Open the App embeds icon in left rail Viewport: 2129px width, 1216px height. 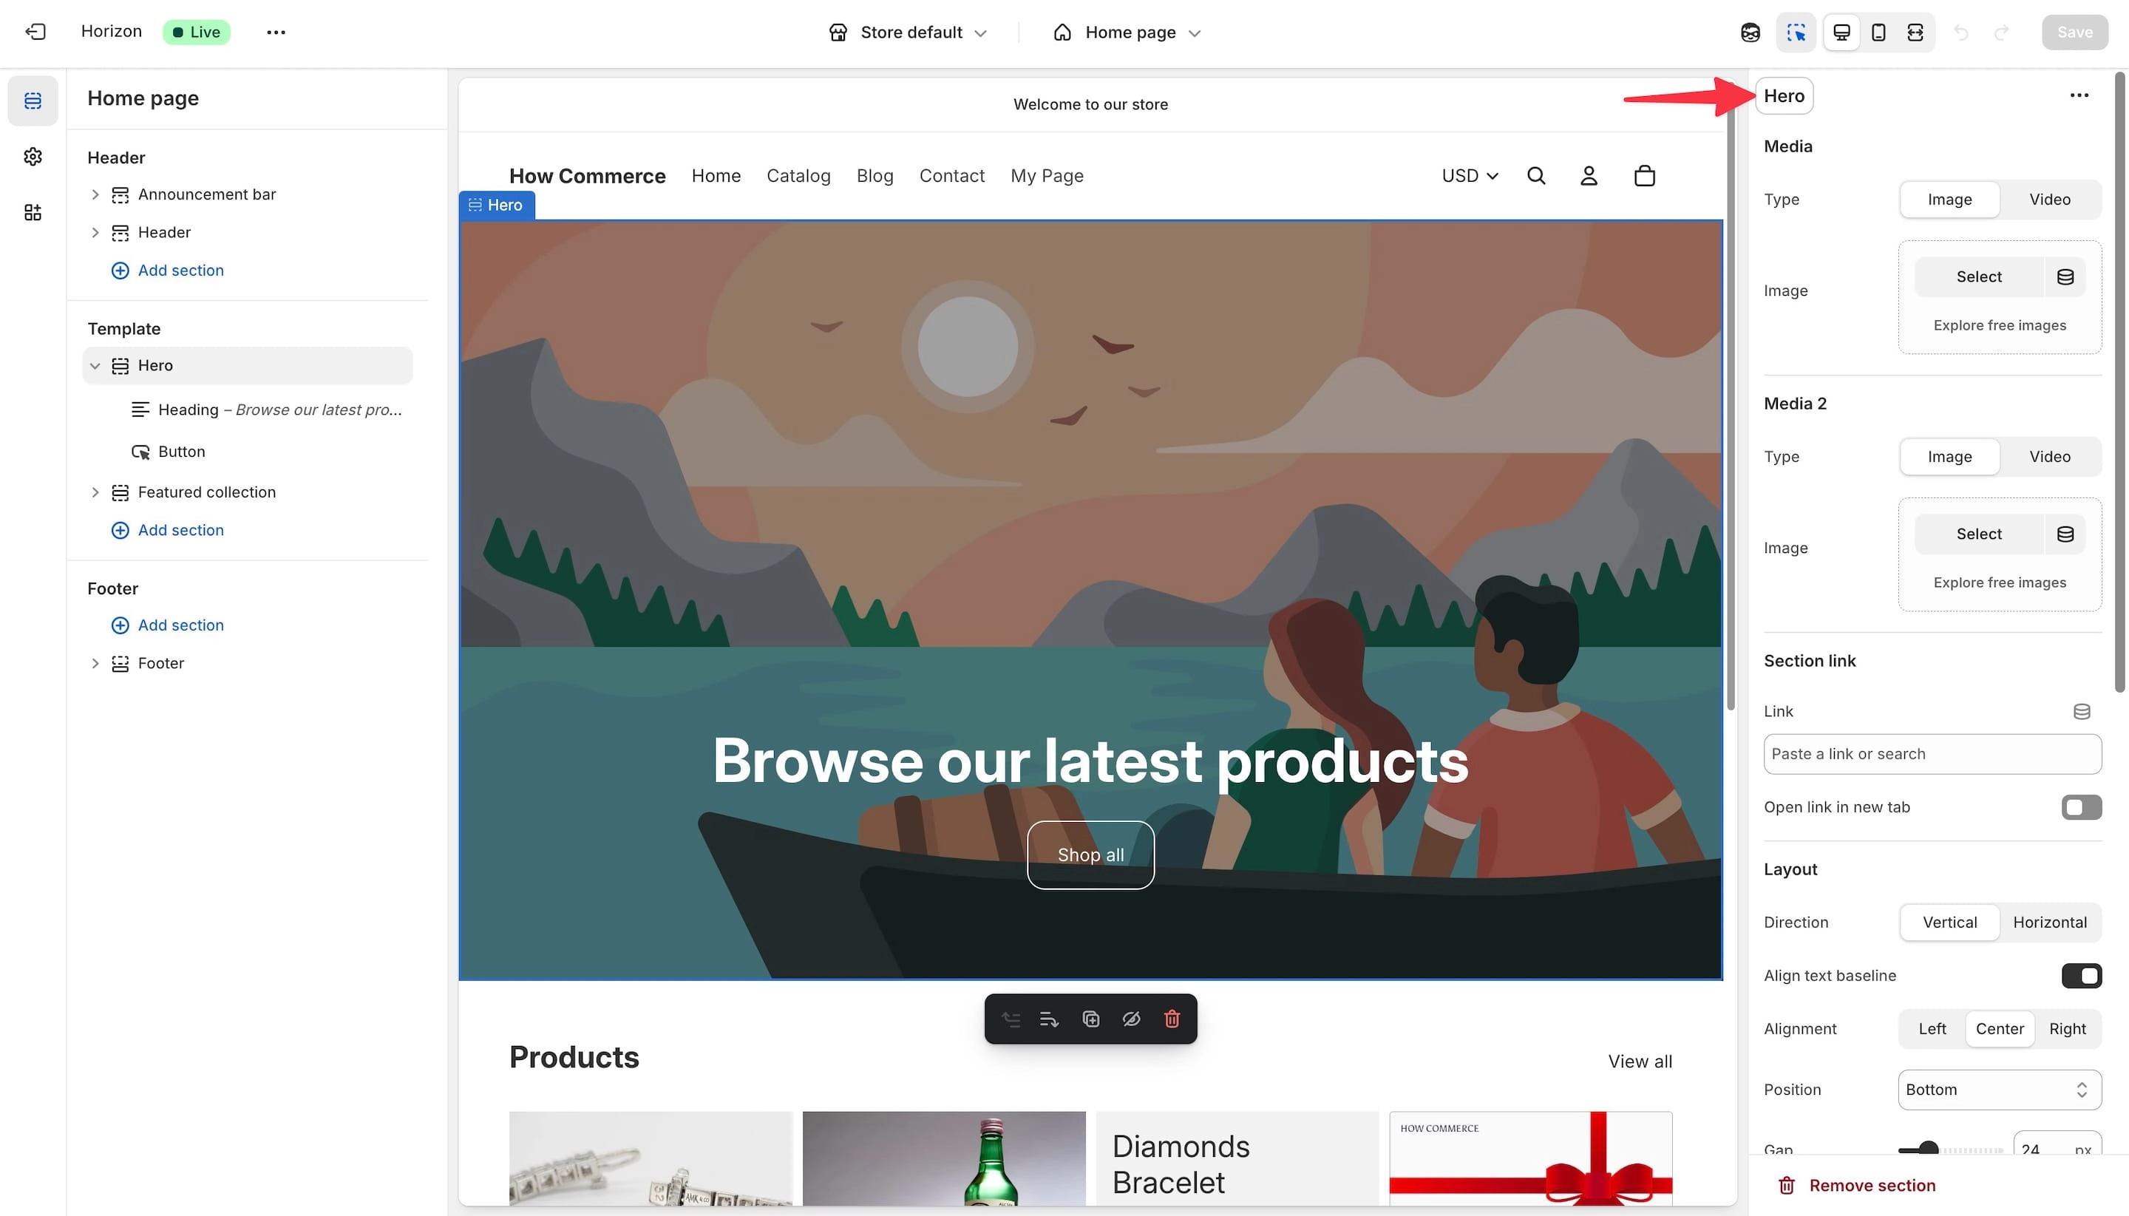33,212
